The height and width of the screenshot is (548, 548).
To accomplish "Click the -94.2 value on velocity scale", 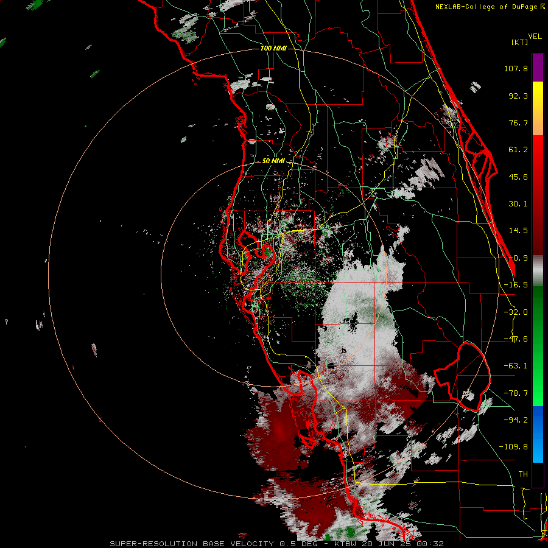I will pos(516,420).
